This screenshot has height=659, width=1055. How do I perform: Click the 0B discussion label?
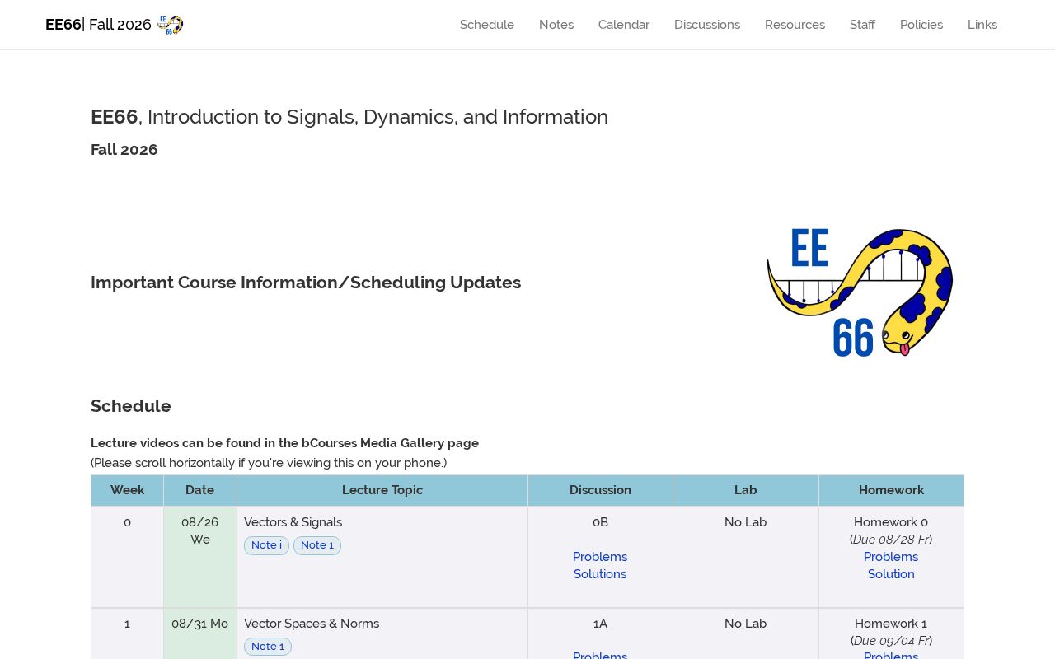tap(600, 522)
